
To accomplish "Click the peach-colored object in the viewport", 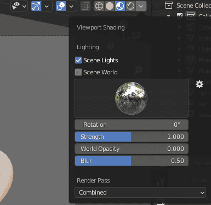I will (5, 174).
